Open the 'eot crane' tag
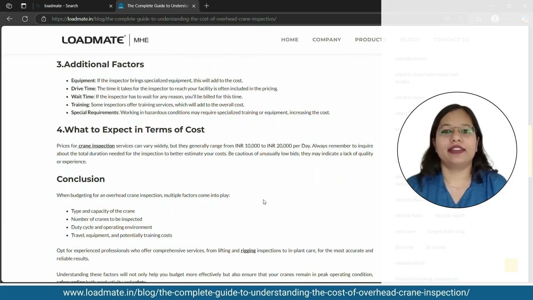The image size is (533, 300). pyautogui.click(x=405, y=231)
